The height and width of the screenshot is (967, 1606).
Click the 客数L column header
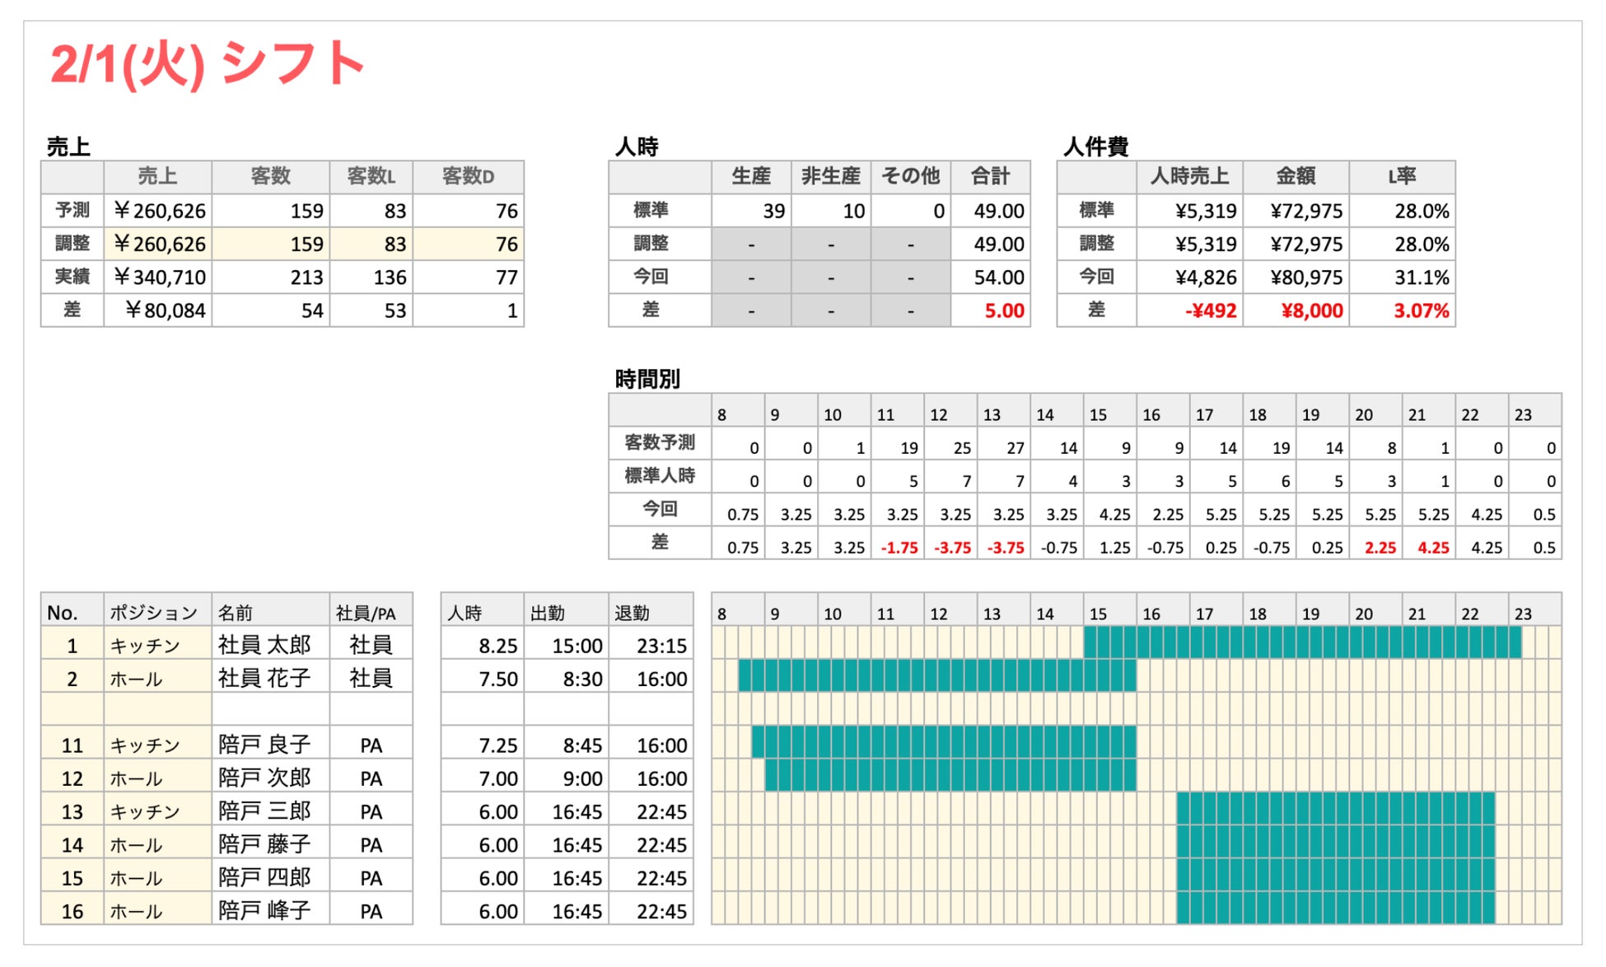371,176
